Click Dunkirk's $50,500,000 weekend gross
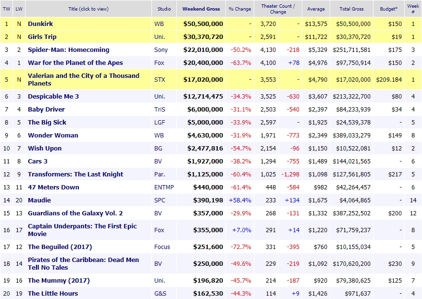422x299 pixels. pyautogui.click(x=203, y=24)
